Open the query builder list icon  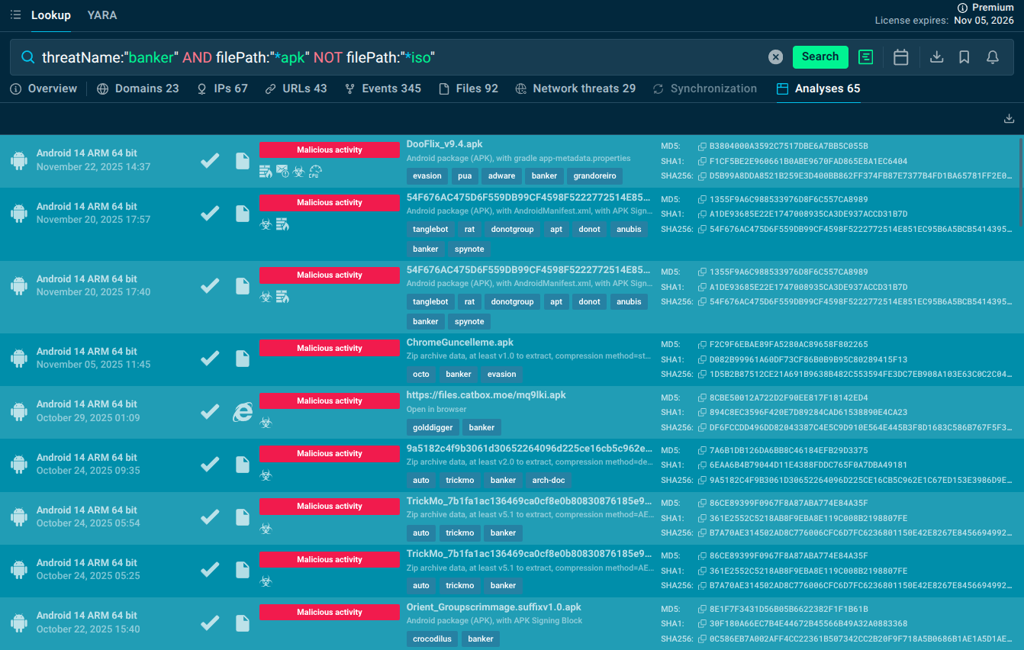pyautogui.click(x=865, y=57)
